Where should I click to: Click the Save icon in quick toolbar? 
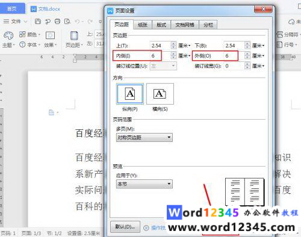[x=38, y=21]
